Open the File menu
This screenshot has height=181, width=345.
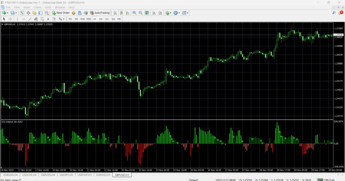[8, 7]
